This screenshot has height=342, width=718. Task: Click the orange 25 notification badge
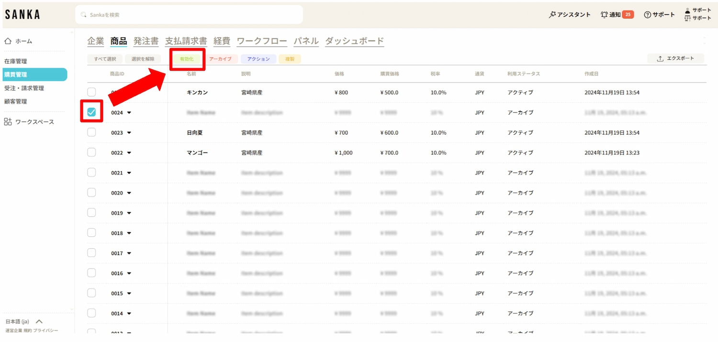pos(628,15)
